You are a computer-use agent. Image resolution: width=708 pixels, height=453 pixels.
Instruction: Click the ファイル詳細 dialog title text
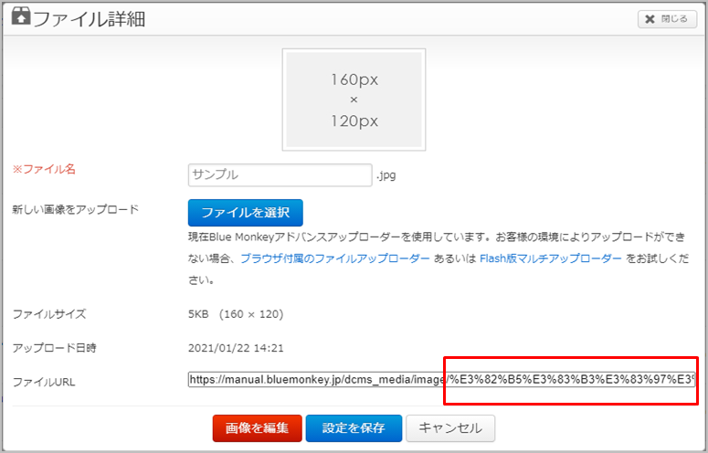click(x=89, y=19)
